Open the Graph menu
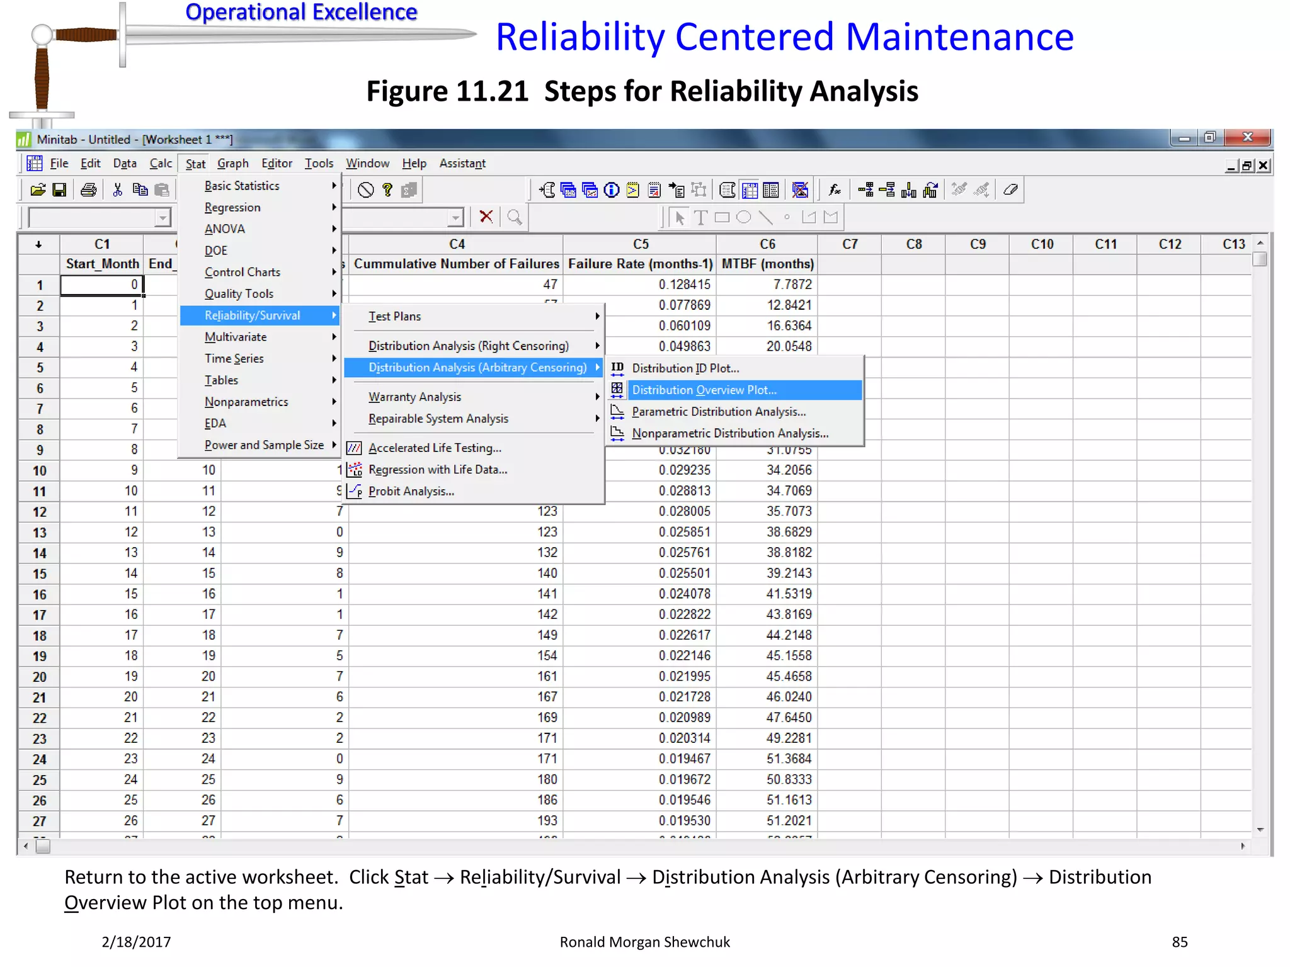The width and height of the screenshot is (1290, 967). 233,164
